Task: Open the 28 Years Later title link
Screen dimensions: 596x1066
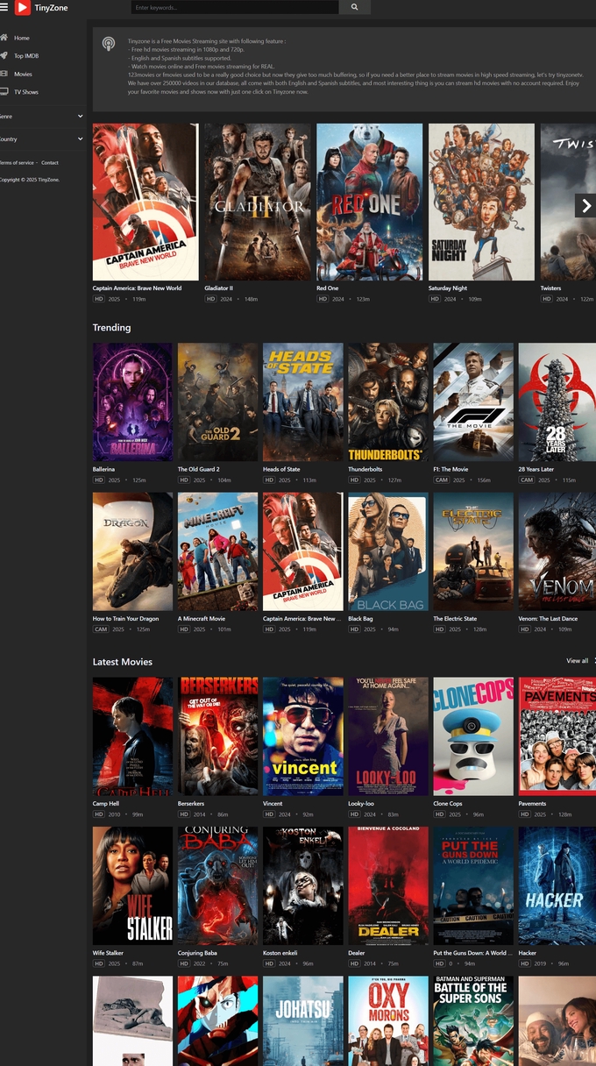Action: click(536, 469)
